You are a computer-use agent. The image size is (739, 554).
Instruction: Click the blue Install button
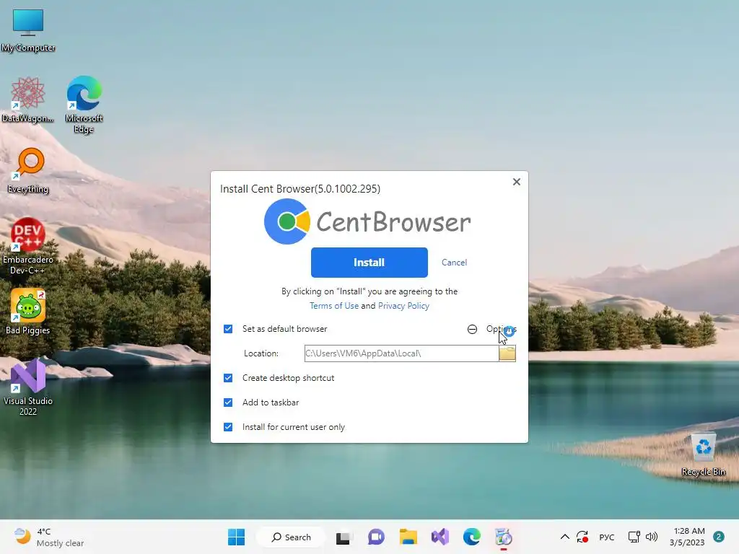point(369,263)
